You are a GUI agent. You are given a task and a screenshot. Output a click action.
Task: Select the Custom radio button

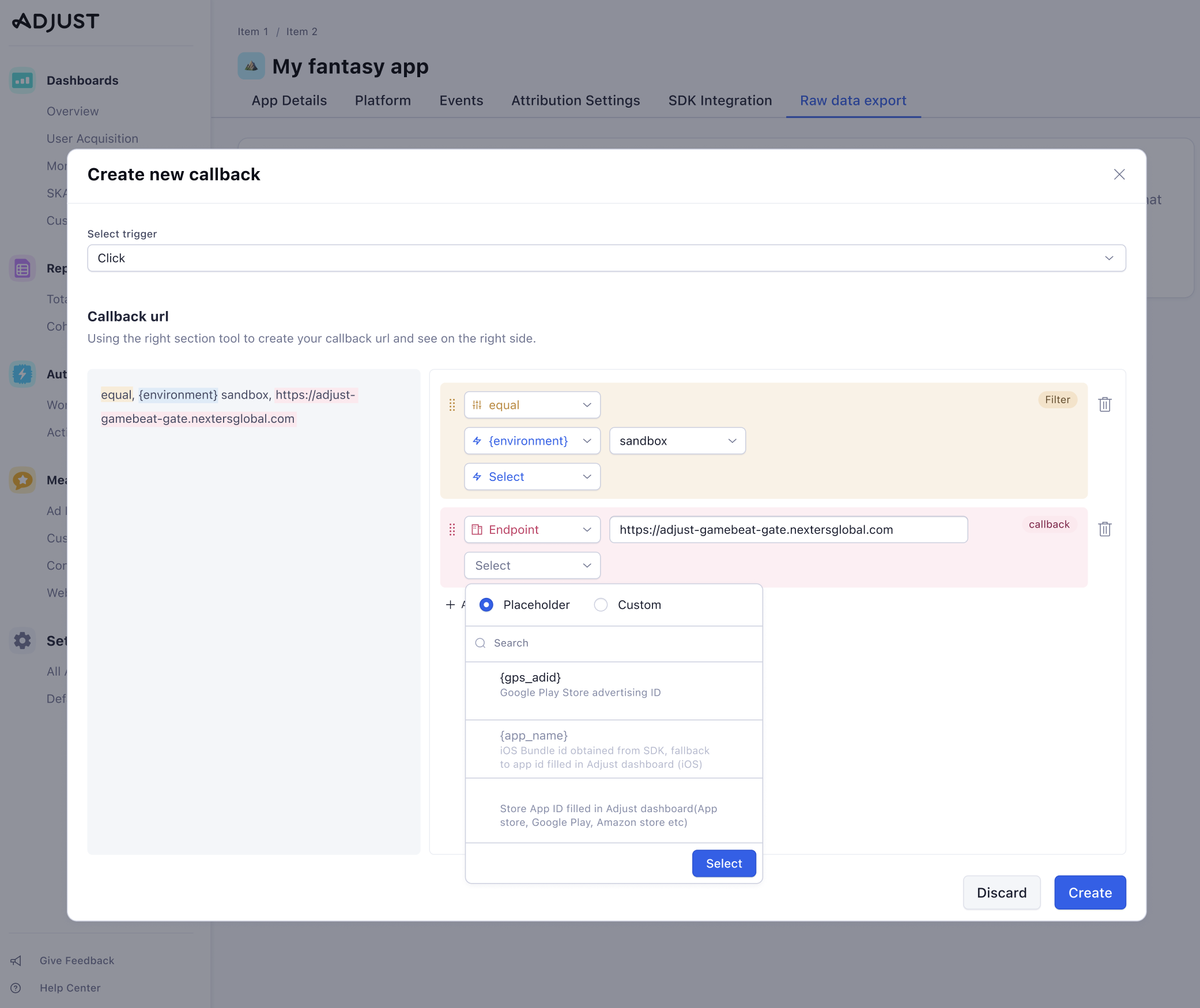coord(601,605)
